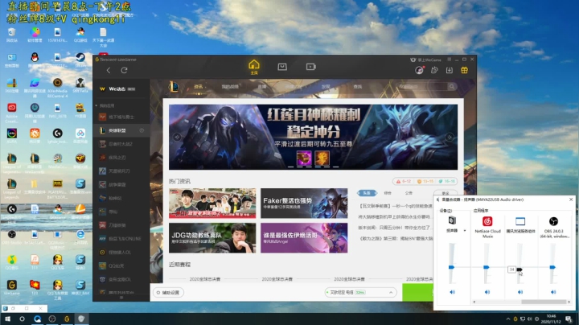Expand the sidebar game list bottom arrow
The width and height of the screenshot is (579, 325).
click(121, 298)
